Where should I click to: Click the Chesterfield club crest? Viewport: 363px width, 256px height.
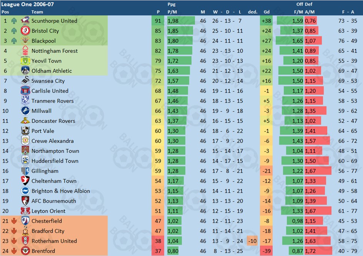coord(25,221)
